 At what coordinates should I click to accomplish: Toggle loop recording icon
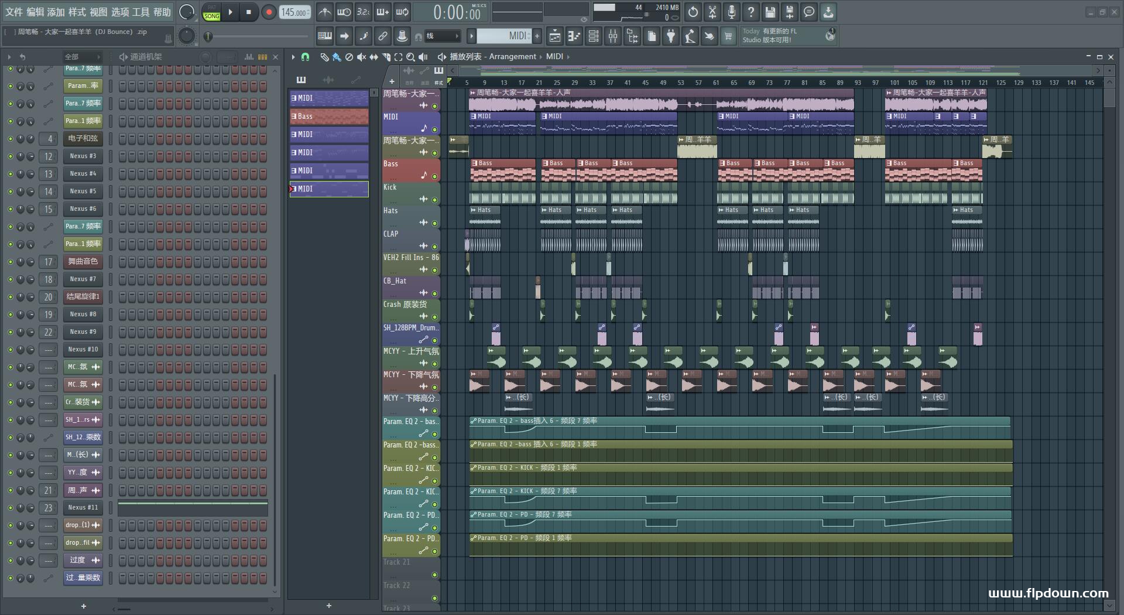pyautogui.click(x=402, y=12)
